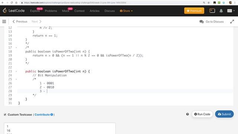Click the zoom magnifier in address bar
Screen dimensions: 238x134
204,3
